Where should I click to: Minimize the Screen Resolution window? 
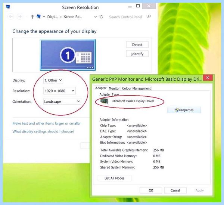click(x=130, y=6)
